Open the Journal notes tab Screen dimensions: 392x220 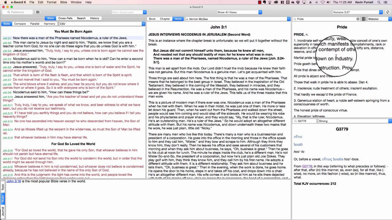[x=3, y=211]
